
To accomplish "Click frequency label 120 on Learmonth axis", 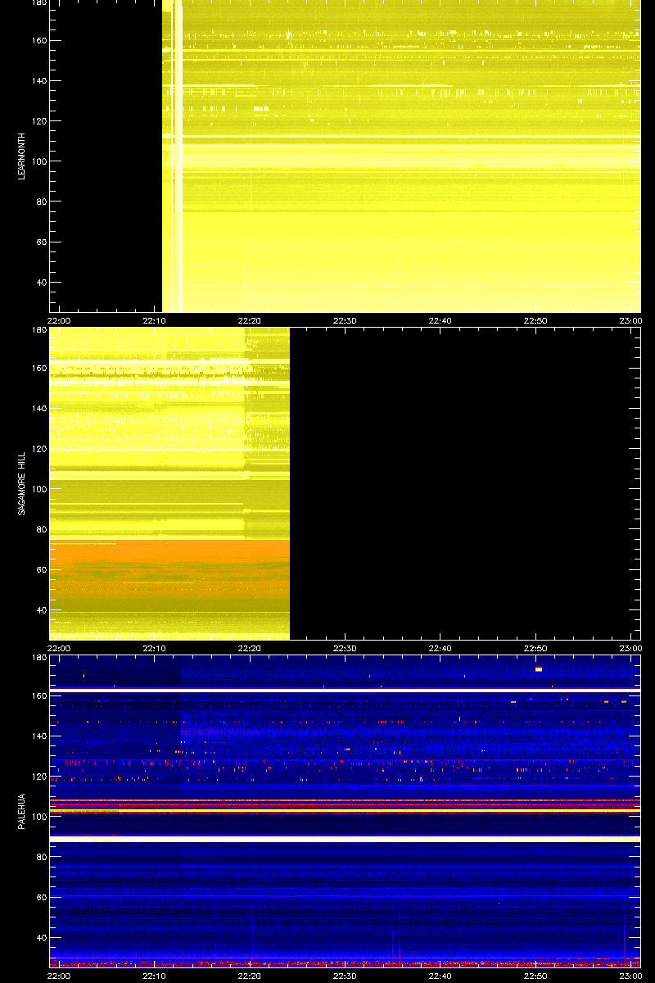I will [x=38, y=121].
